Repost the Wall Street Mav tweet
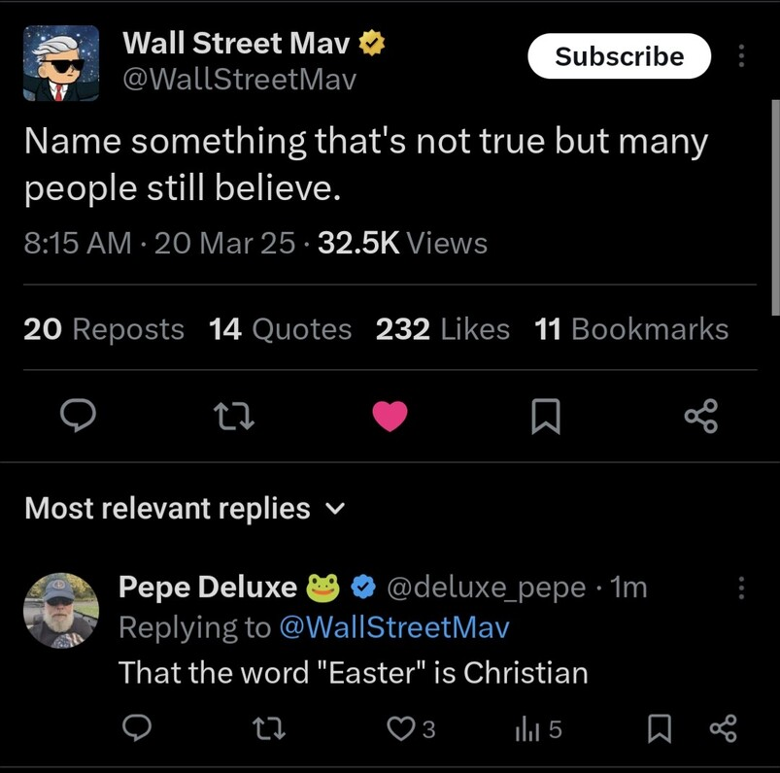Screen dimensions: 780x773 (233, 417)
